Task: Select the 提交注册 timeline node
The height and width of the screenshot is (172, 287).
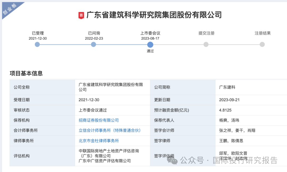Action: click(206, 44)
